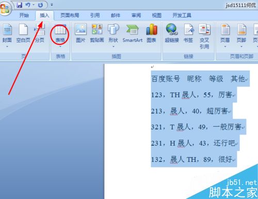Click the Office button logo
This screenshot has height=199, width=258.
(x=5, y=9)
